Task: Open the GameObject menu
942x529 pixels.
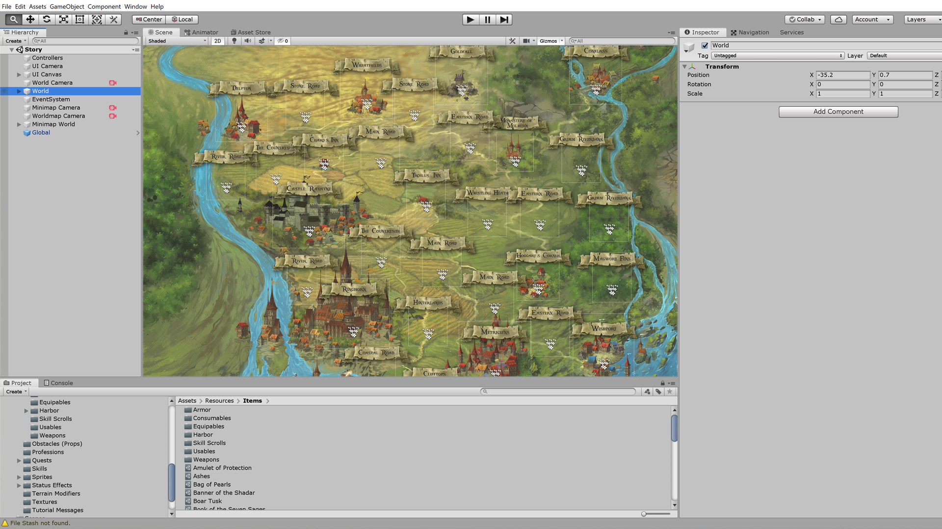Action: pos(67,6)
